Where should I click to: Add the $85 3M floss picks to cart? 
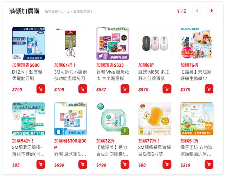click(41, 164)
